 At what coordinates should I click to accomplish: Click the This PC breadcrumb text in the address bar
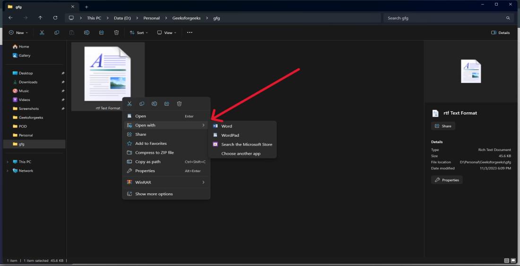94,18
